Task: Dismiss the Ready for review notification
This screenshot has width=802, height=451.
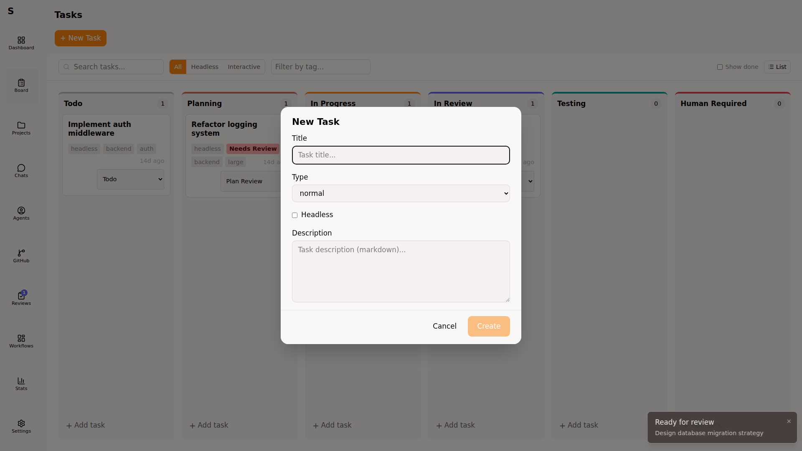Action: click(x=789, y=421)
